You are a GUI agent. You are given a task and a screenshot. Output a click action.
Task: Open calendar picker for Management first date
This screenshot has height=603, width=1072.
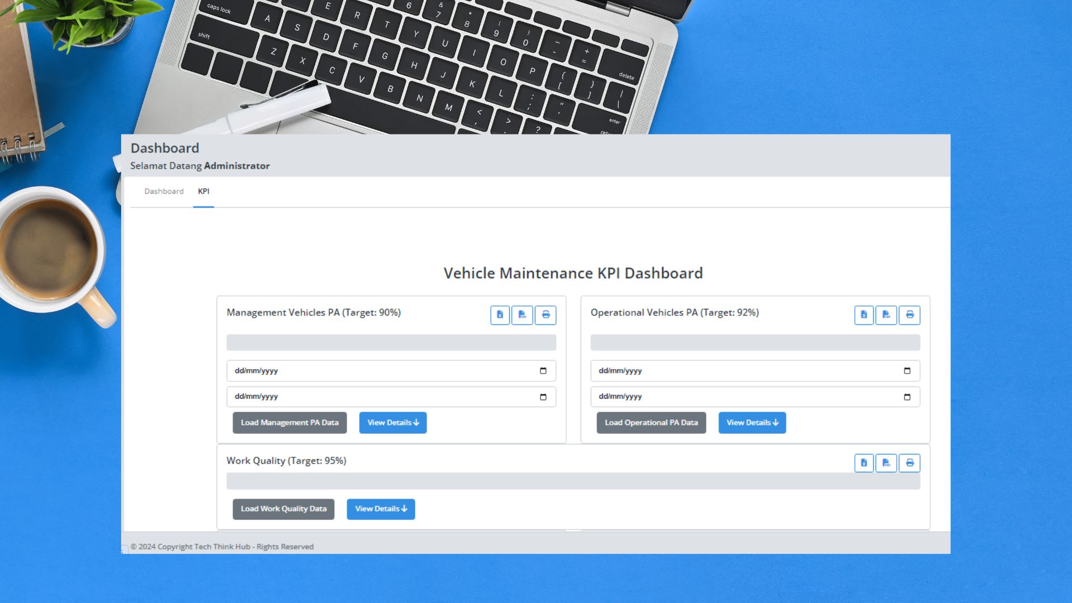543,371
